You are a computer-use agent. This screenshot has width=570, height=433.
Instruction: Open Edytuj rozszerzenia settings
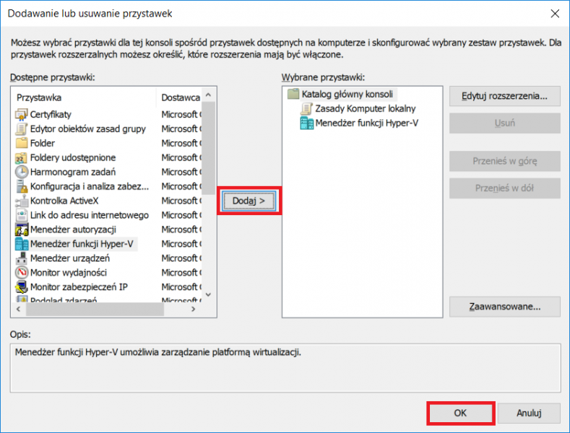coord(504,95)
